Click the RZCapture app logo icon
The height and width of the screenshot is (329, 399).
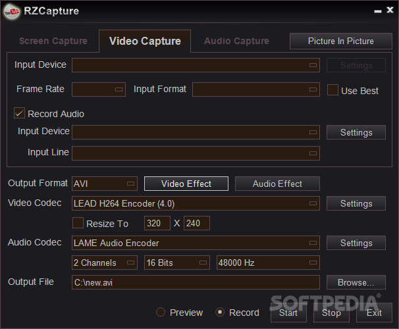[x=12, y=11]
